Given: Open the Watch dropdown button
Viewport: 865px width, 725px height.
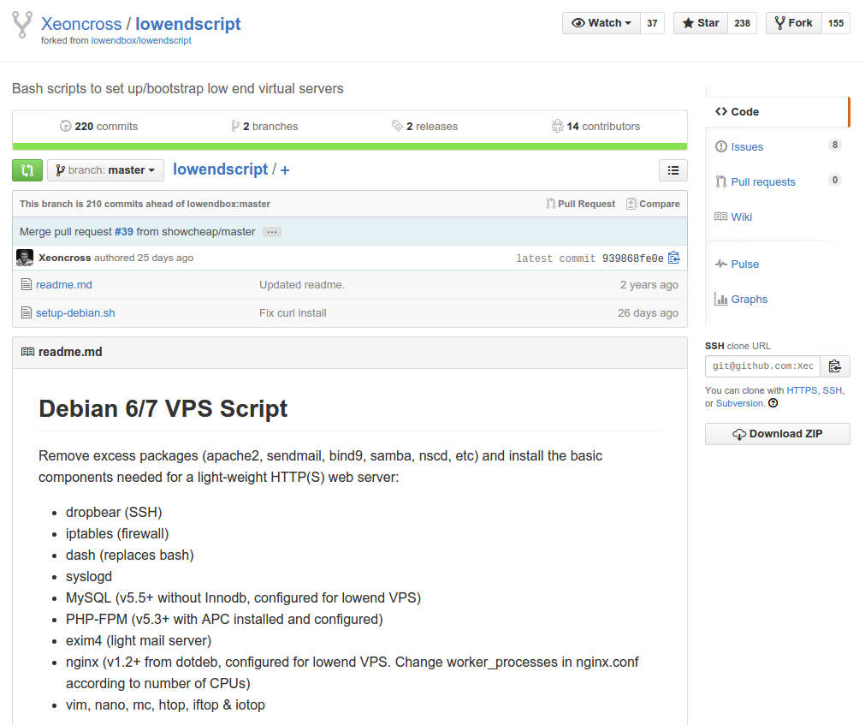Looking at the screenshot, I should [x=601, y=23].
